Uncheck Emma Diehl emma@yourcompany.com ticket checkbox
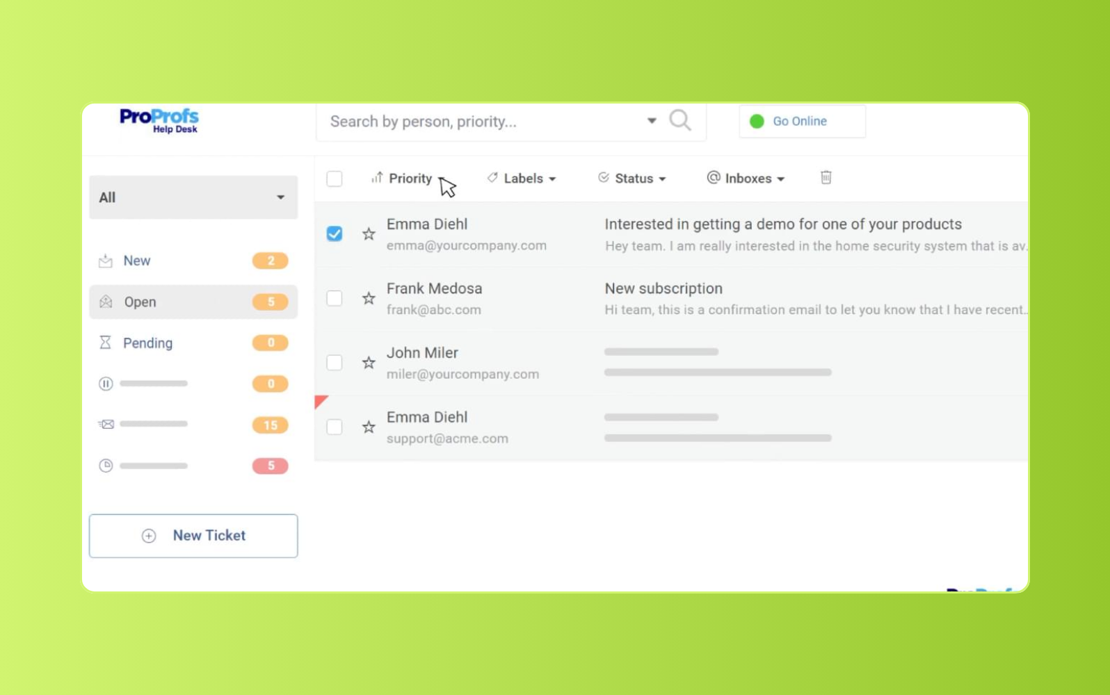 pos(335,234)
